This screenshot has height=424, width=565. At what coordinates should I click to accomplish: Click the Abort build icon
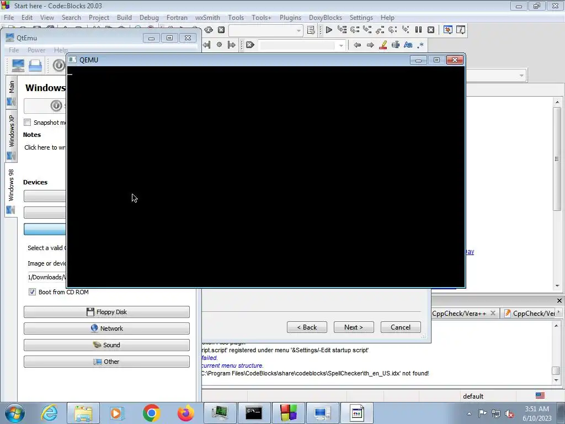pos(221,30)
